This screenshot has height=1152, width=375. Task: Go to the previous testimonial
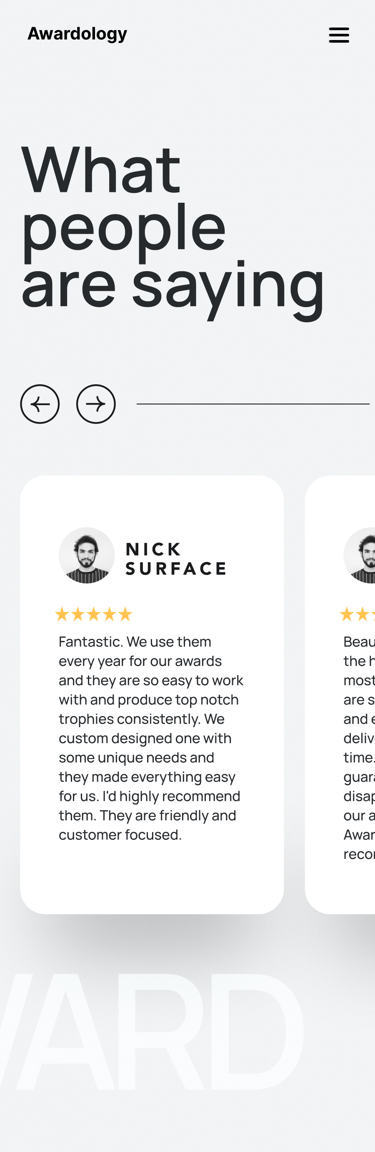click(40, 404)
